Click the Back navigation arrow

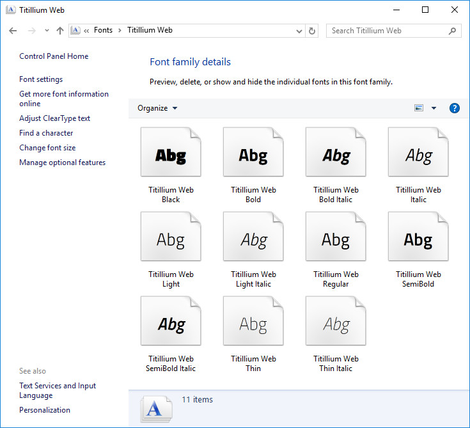13,31
